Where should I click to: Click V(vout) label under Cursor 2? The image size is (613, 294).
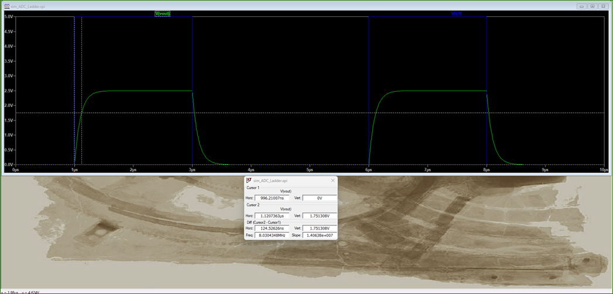(286, 209)
